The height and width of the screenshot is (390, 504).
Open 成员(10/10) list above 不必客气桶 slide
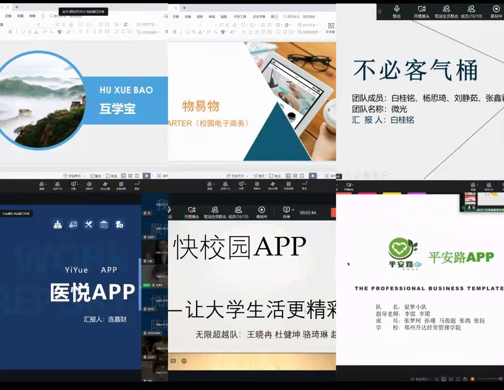pos(471,11)
